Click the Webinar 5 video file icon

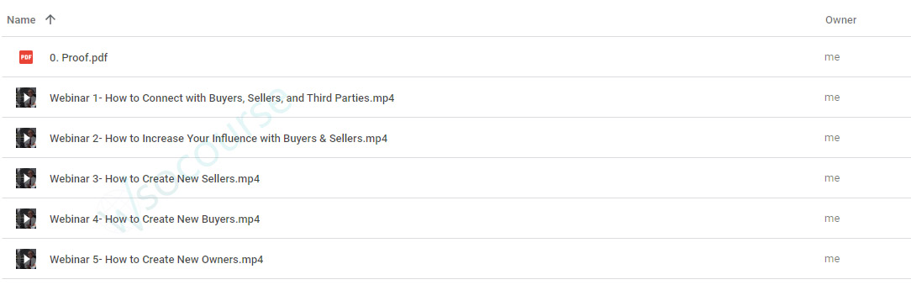coord(26,259)
